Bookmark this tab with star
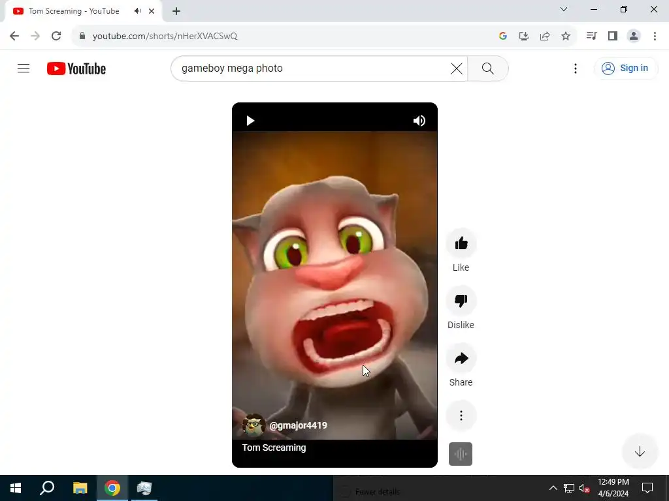Image resolution: width=669 pixels, height=501 pixels. click(x=565, y=37)
